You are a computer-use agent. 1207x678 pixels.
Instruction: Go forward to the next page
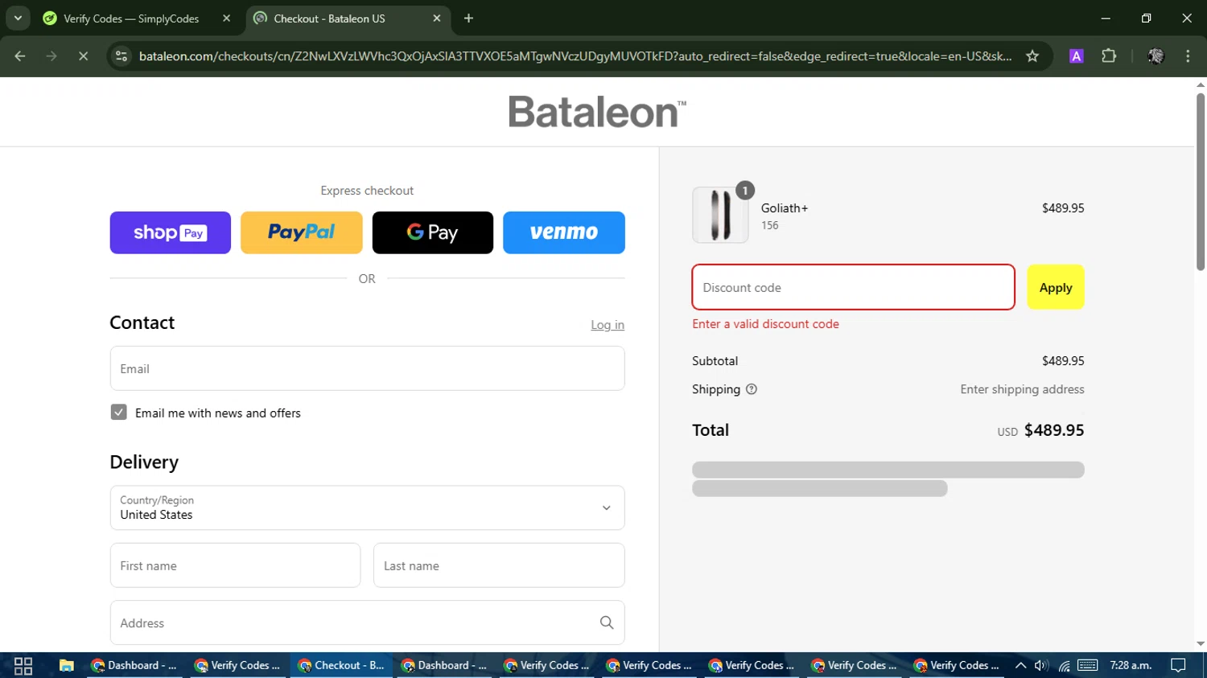coord(51,56)
